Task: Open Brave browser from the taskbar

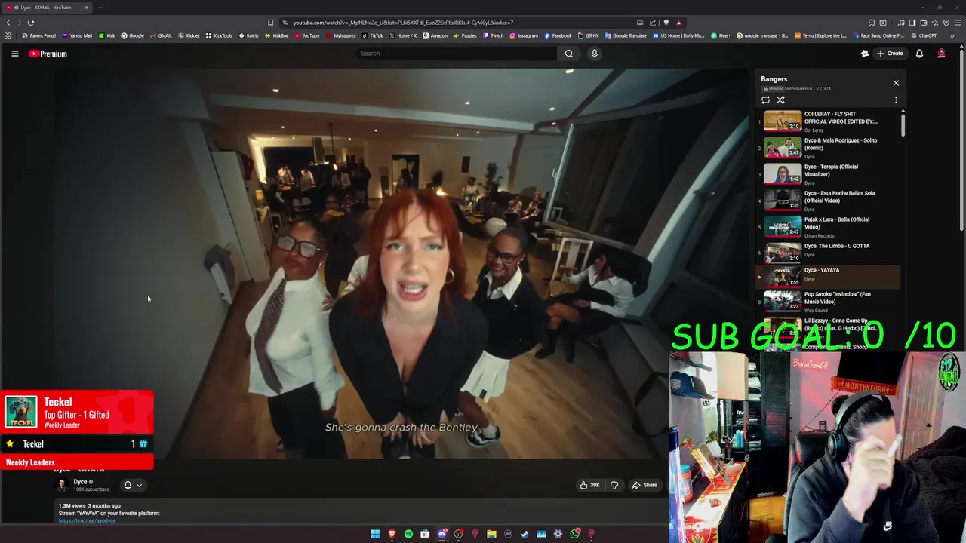Action: pyautogui.click(x=392, y=534)
